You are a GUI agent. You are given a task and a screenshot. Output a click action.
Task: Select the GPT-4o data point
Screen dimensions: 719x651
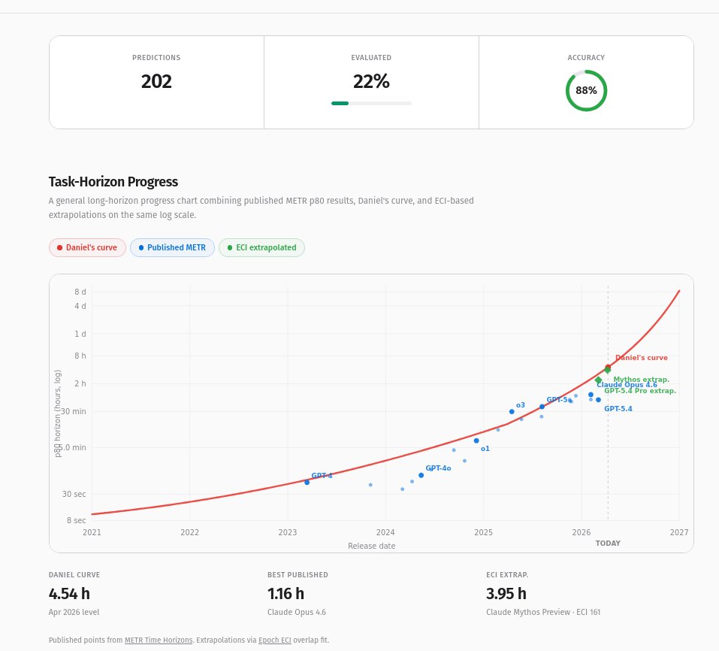tap(421, 475)
